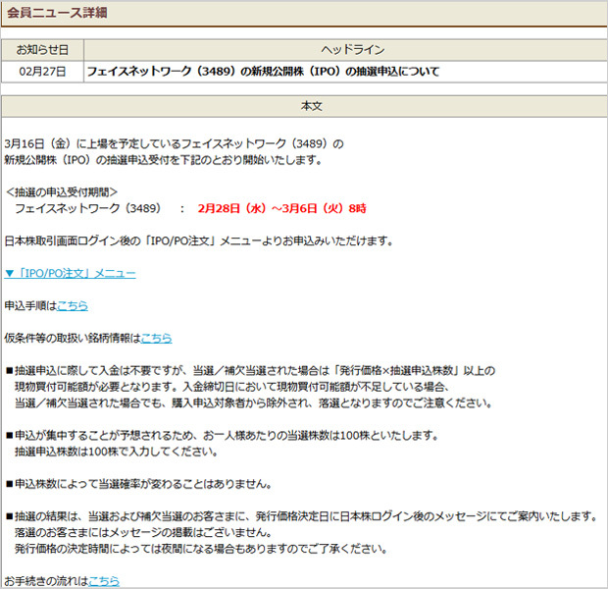Click the bullet starting 申込が集中することが予想されるため

point(223,435)
